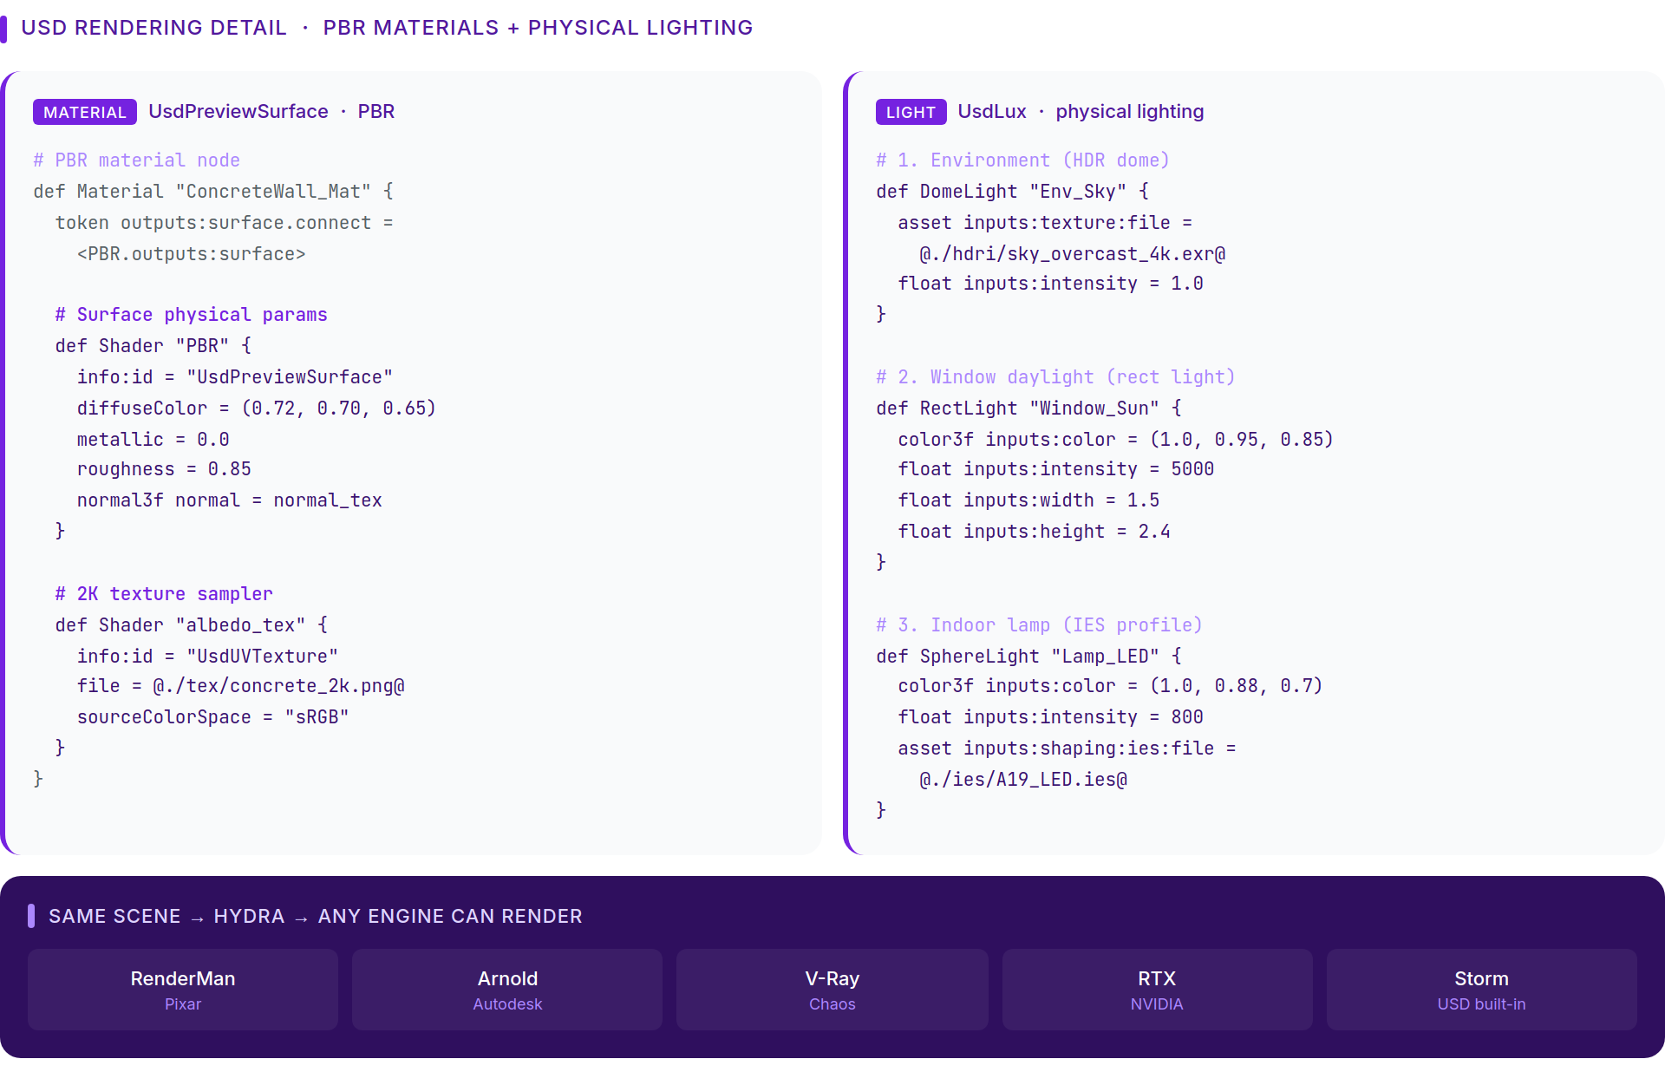Click the Window_Sun RectLight definition line

point(1028,409)
